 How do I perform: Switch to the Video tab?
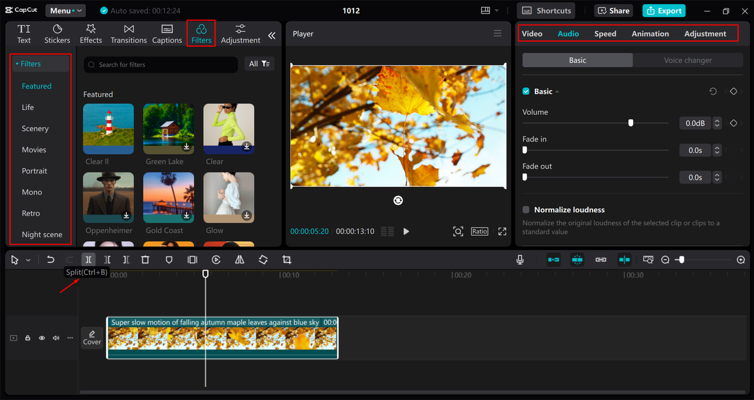point(532,34)
